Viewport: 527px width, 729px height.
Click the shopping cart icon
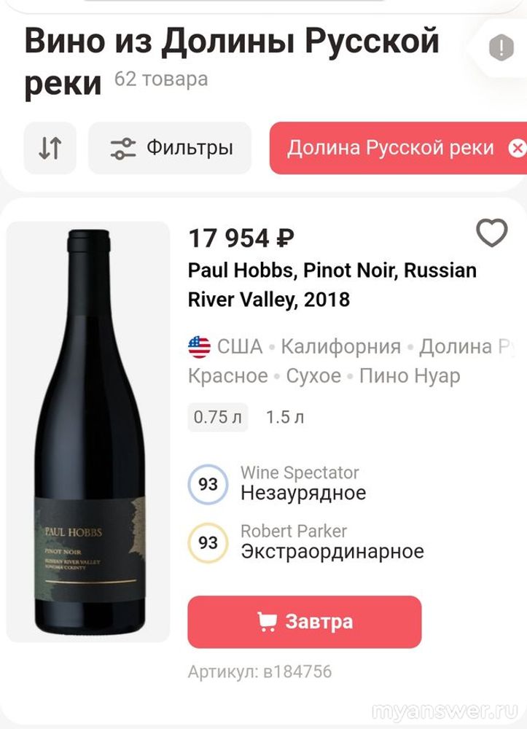268,622
